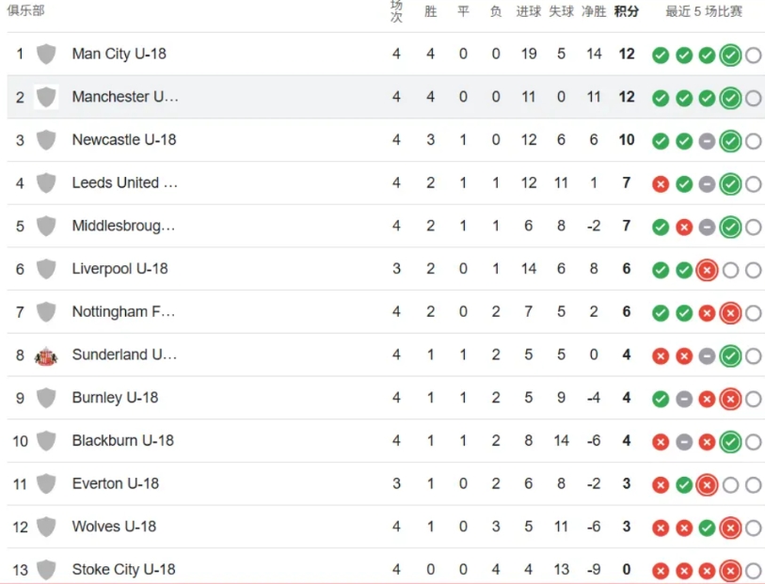Click Man City's empty upcoming match circle
Screen dimensions: 765x584
[x=753, y=55]
